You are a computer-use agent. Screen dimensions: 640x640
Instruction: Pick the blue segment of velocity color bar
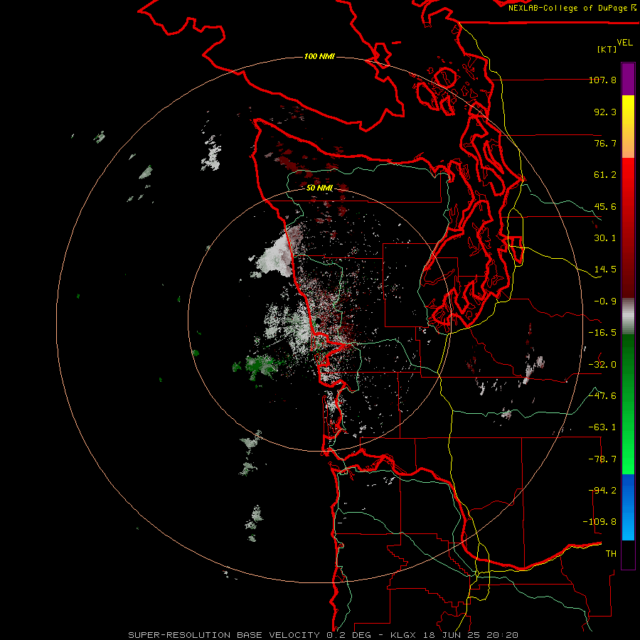coord(628,507)
